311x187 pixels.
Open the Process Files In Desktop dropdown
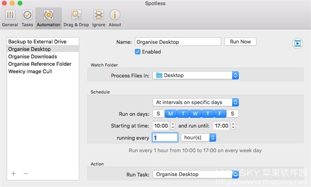pyautogui.click(x=195, y=75)
